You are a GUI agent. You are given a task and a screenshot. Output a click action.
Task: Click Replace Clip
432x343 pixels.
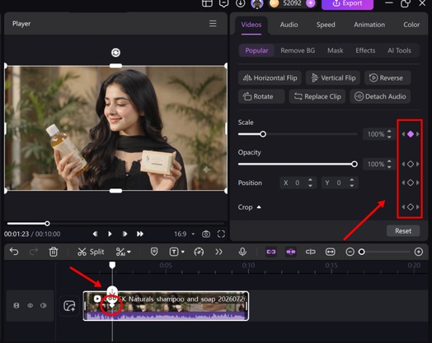tap(317, 97)
